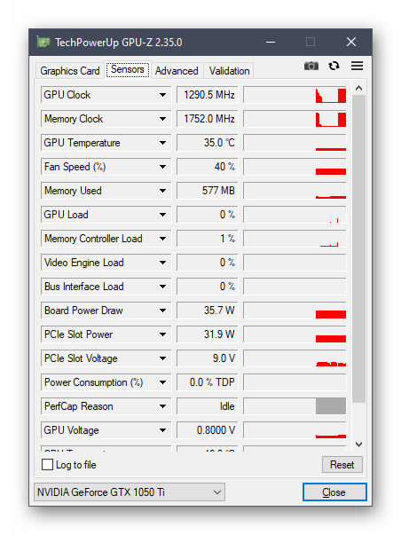401x535 pixels.
Task: Click the Idle value field
Action: click(208, 406)
